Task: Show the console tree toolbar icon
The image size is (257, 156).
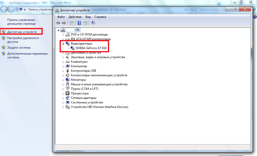Action: pyautogui.click(x=71, y=23)
